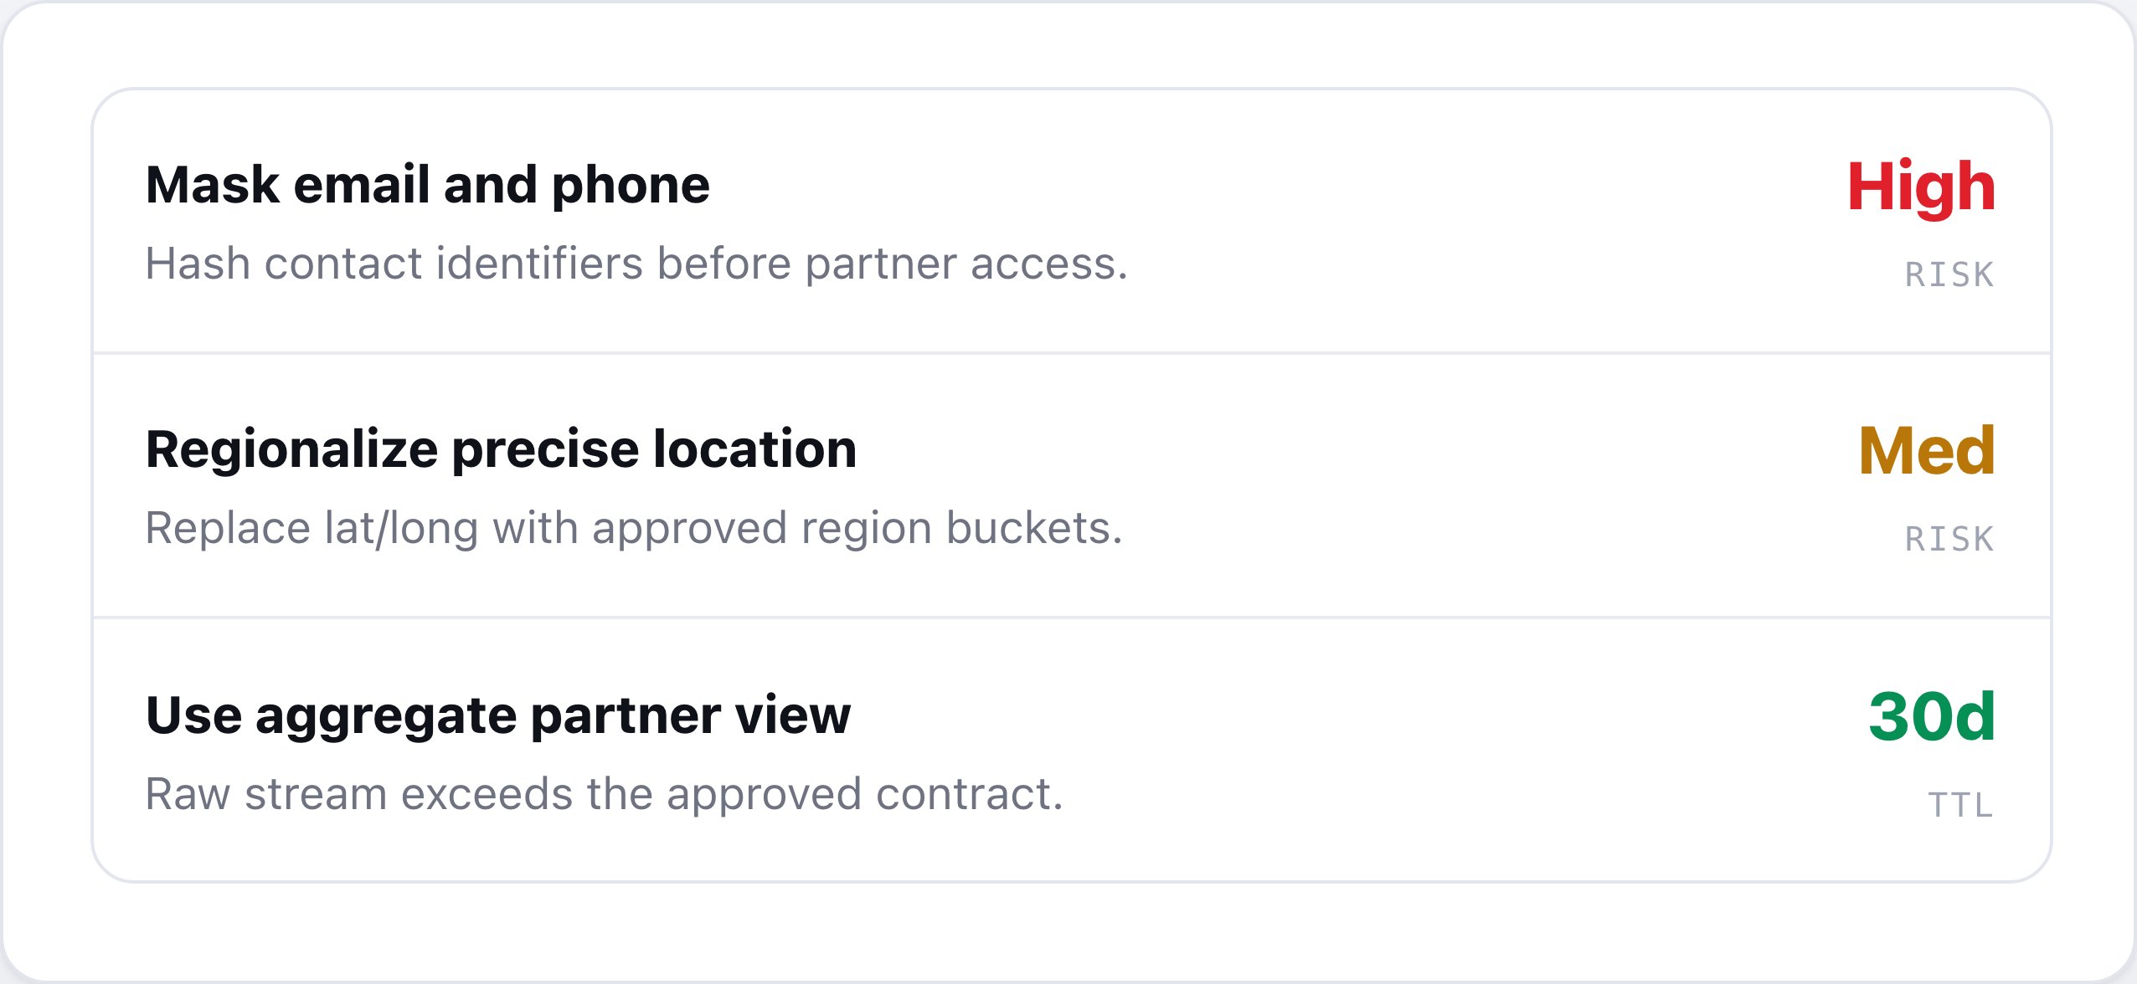Screen dimensions: 2137x984
Task: Click the word aggregate in third title
Action: click(x=385, y=717)
